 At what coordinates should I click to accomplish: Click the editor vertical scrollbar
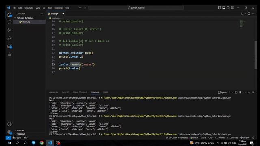256,55
